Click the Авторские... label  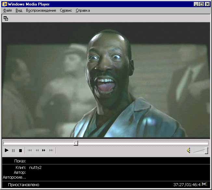pos(14,177)
